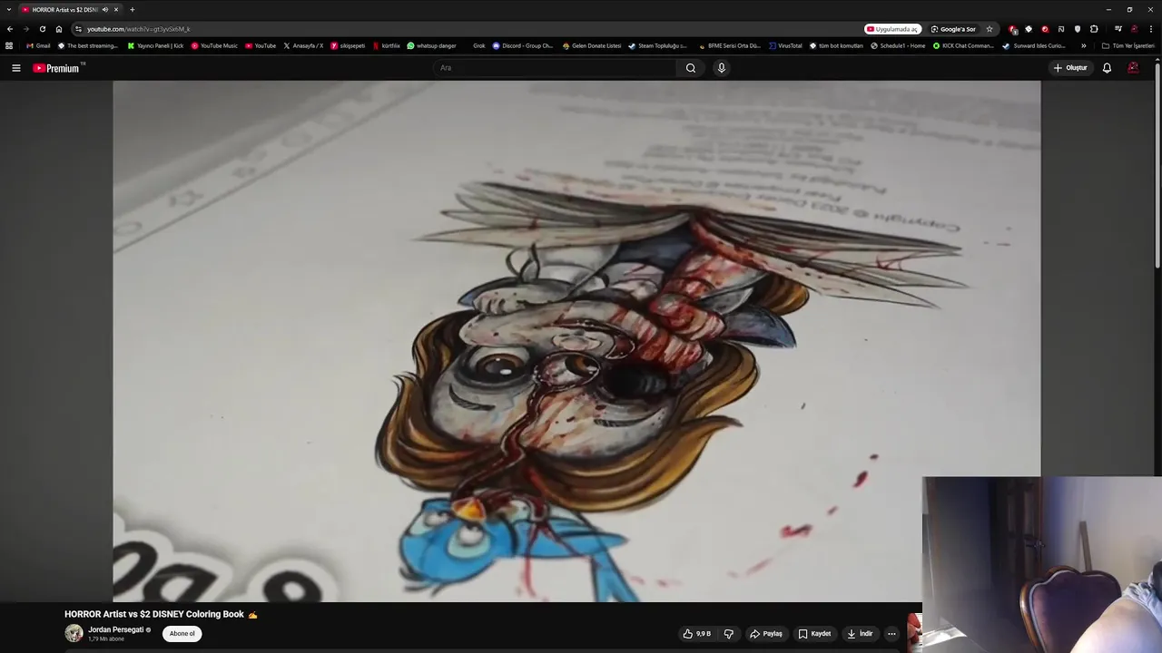
Task: Expand the tab search chevron
Action: coord(8,9)
